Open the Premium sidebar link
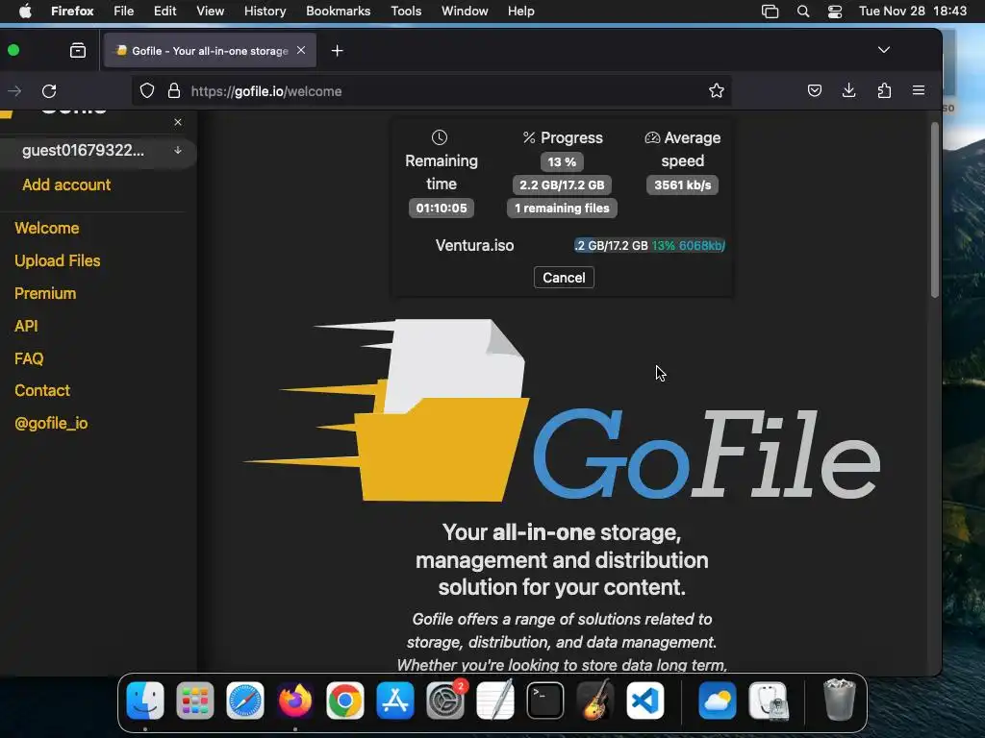985x738 pixels. point(45,294)
